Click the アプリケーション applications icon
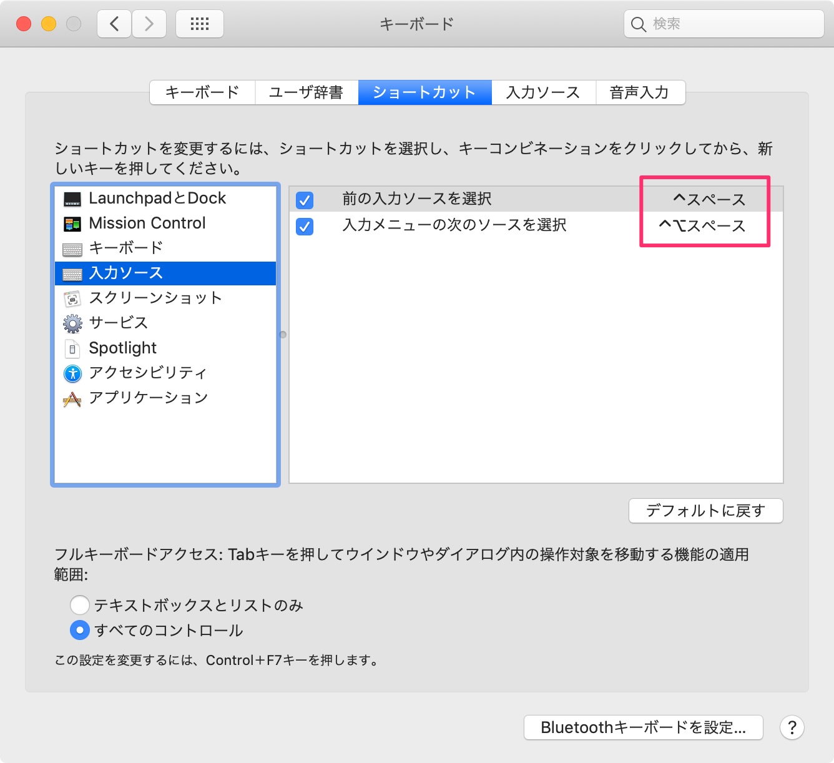The width and height of the screenshot is (834, 763). pos(72,399)
